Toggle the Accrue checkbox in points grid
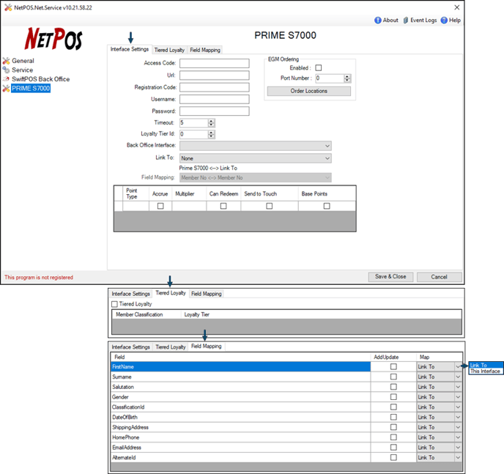 (160, 206)
